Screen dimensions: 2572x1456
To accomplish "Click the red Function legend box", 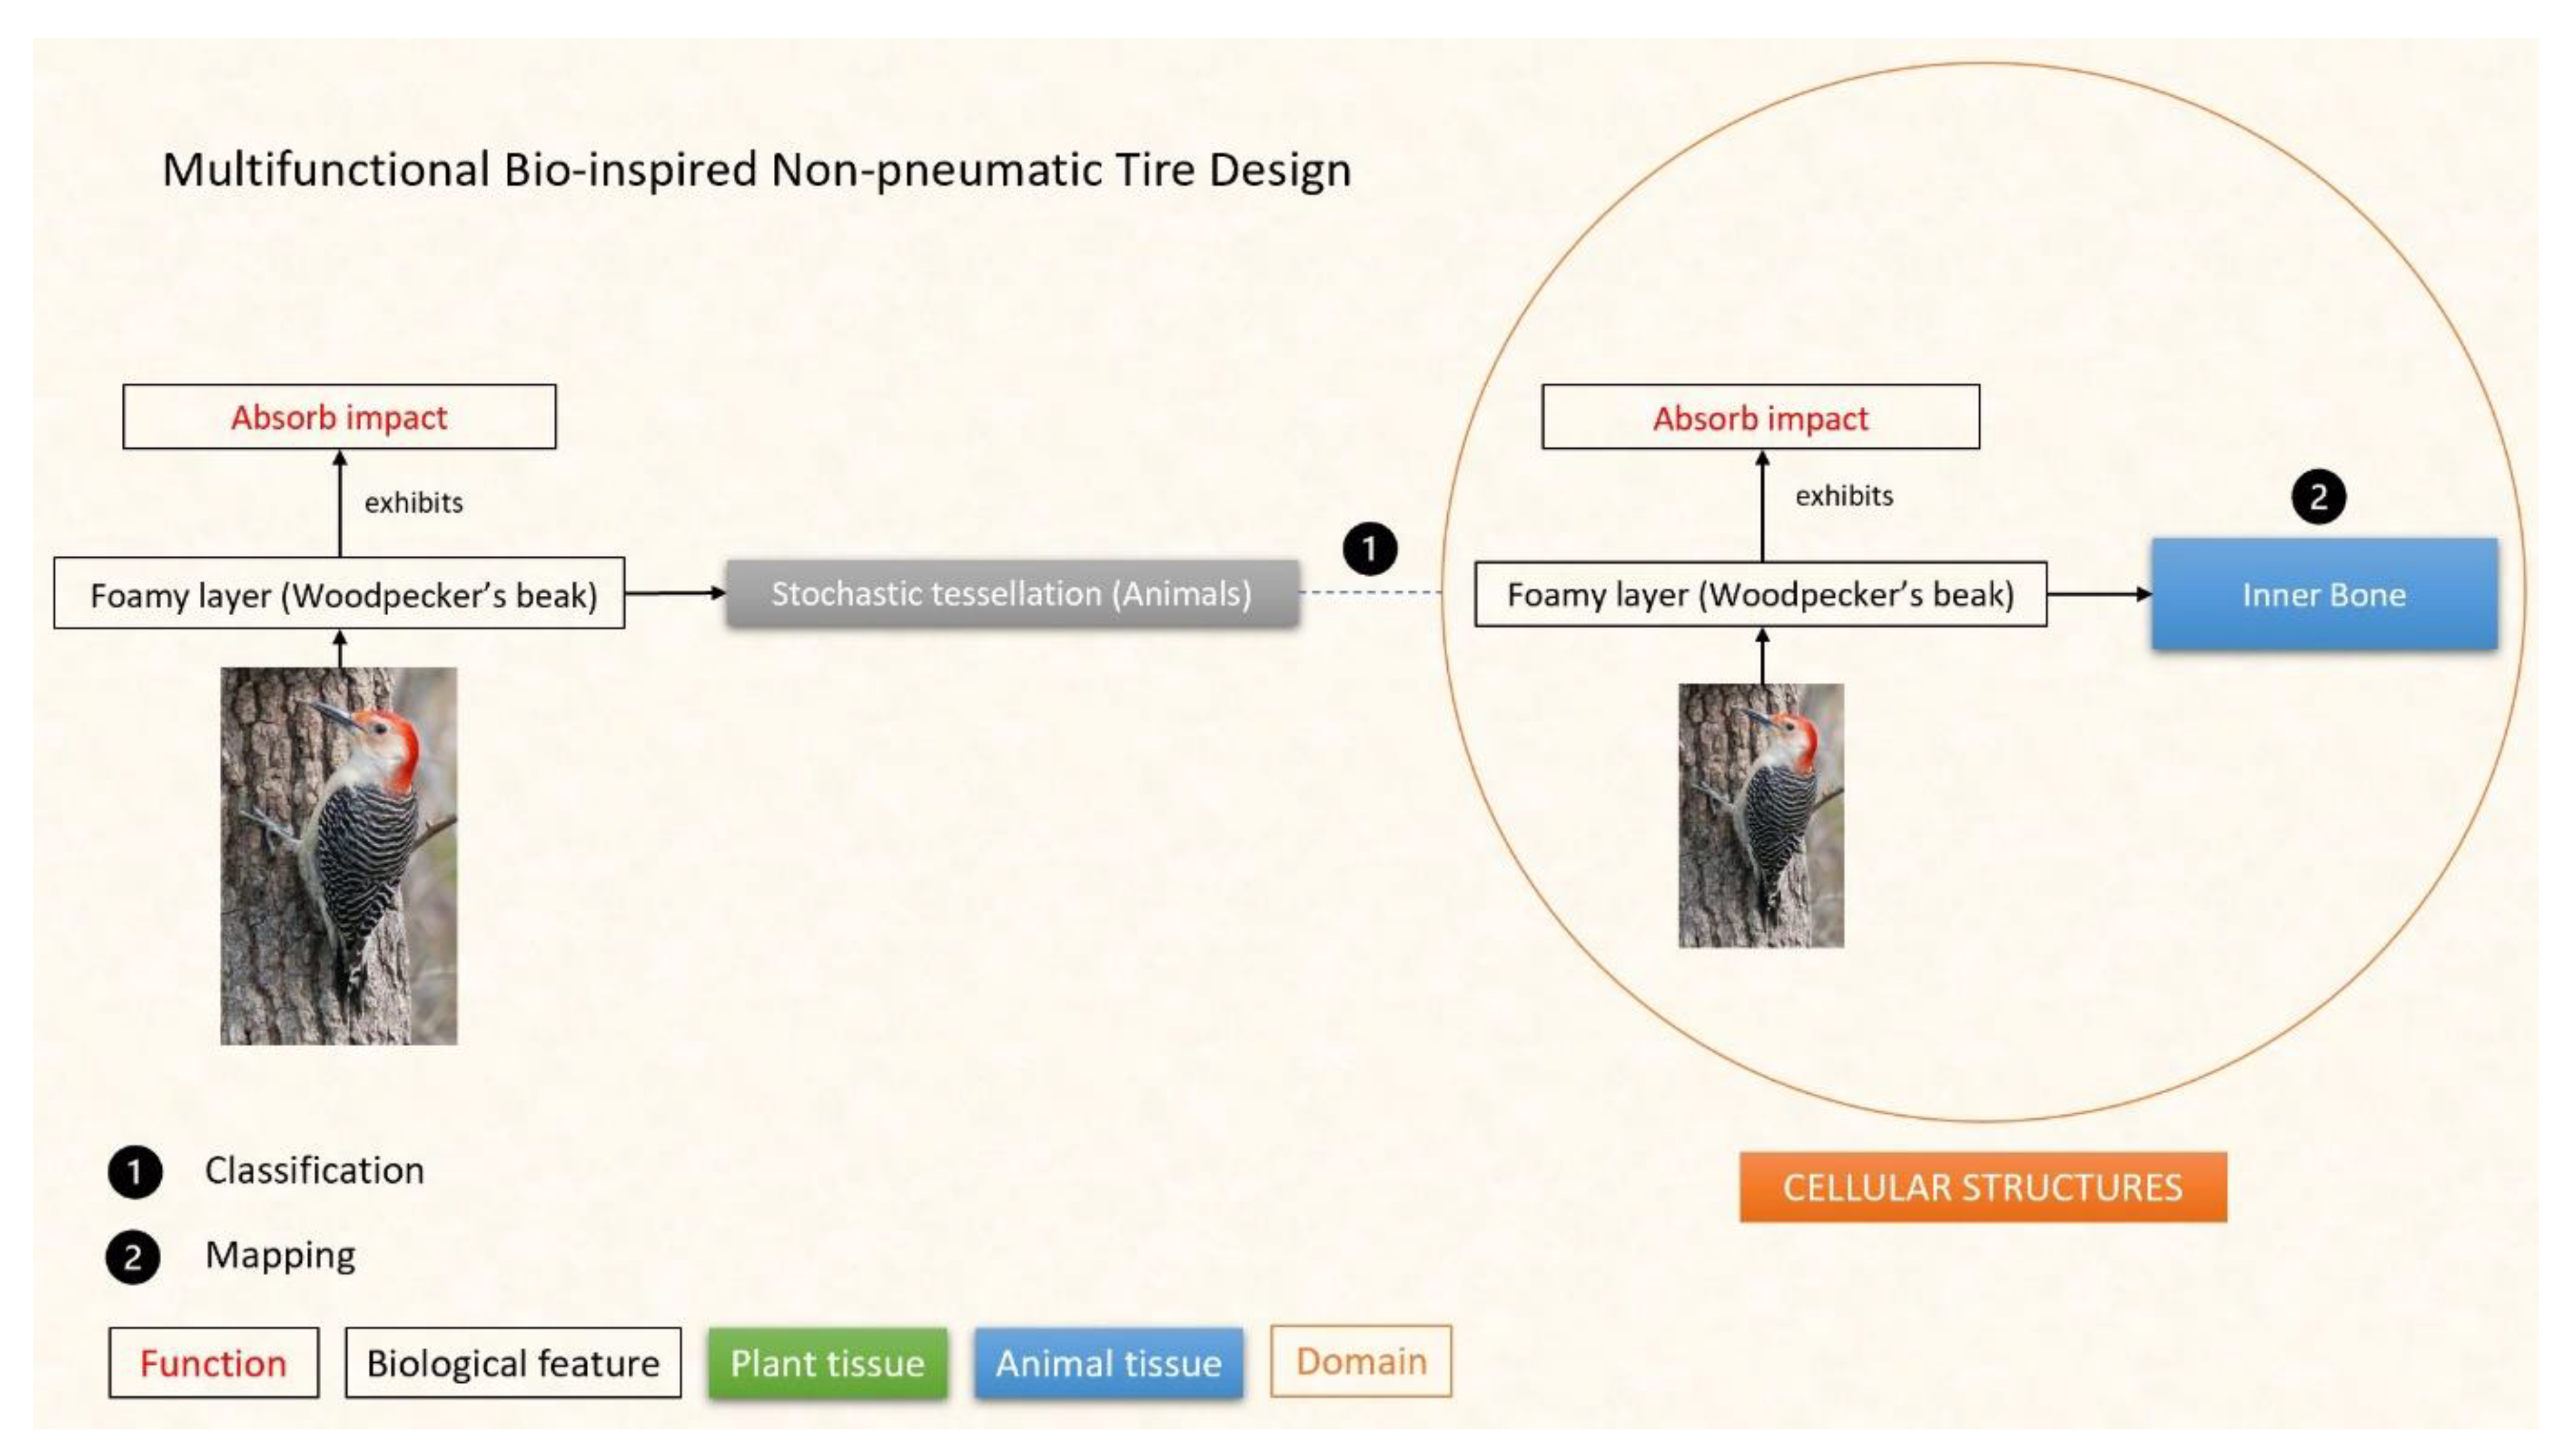I will point(213,1363).
